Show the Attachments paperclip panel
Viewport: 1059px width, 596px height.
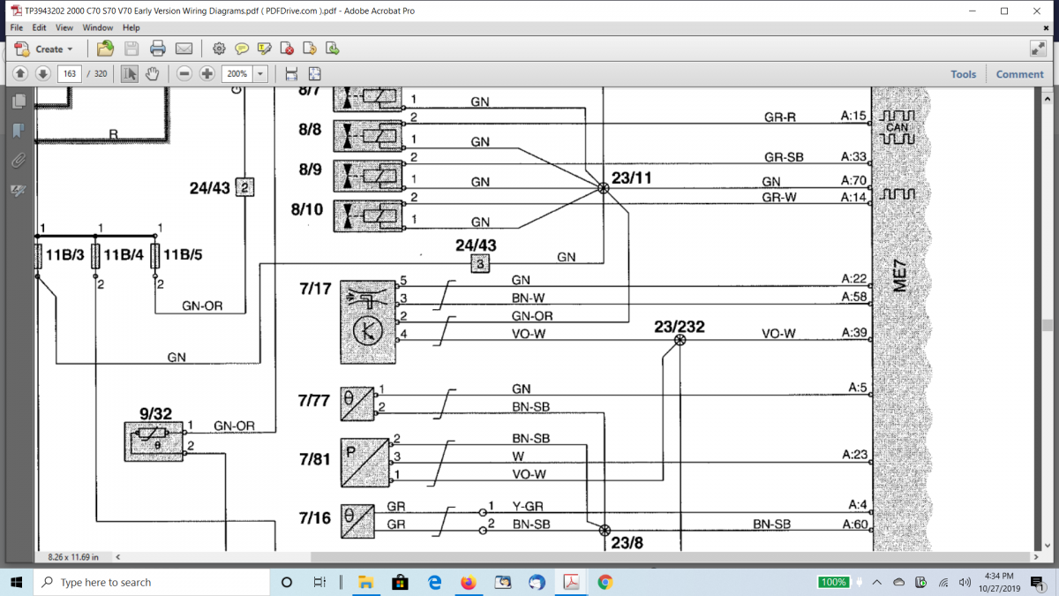[18, 161]
